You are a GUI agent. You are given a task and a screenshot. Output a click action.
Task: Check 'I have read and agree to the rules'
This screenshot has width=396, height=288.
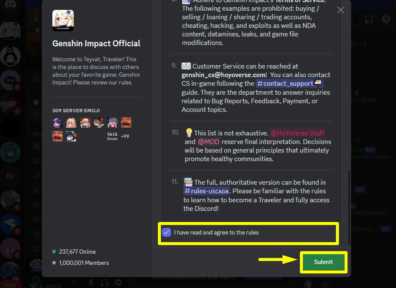[x=166, y=232]
